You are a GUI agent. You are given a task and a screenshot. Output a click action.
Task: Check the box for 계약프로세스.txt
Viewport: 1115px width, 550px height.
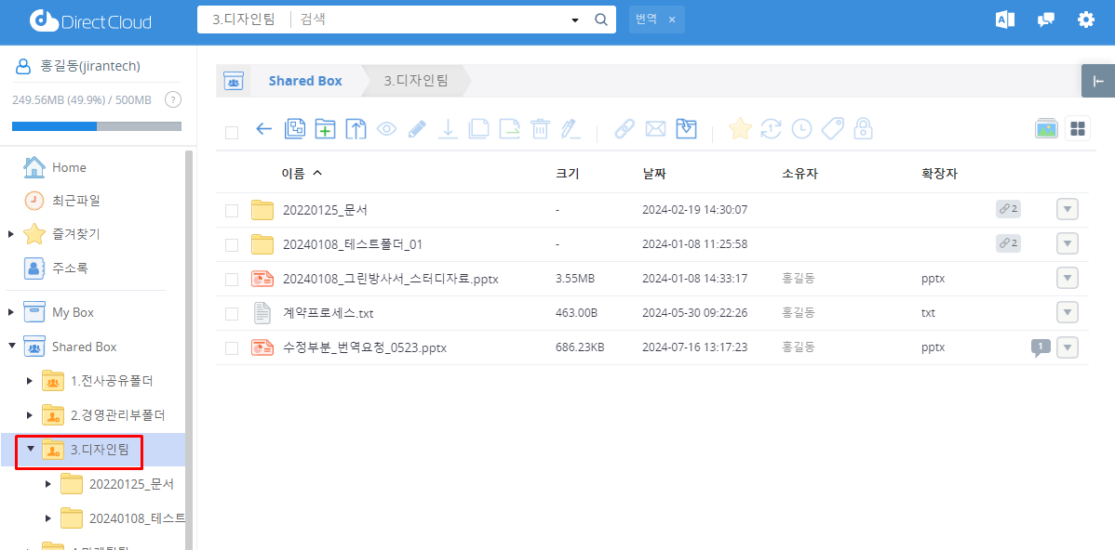coord(232,314)
